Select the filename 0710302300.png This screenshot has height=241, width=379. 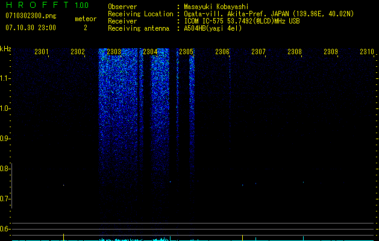pos(31,16)
